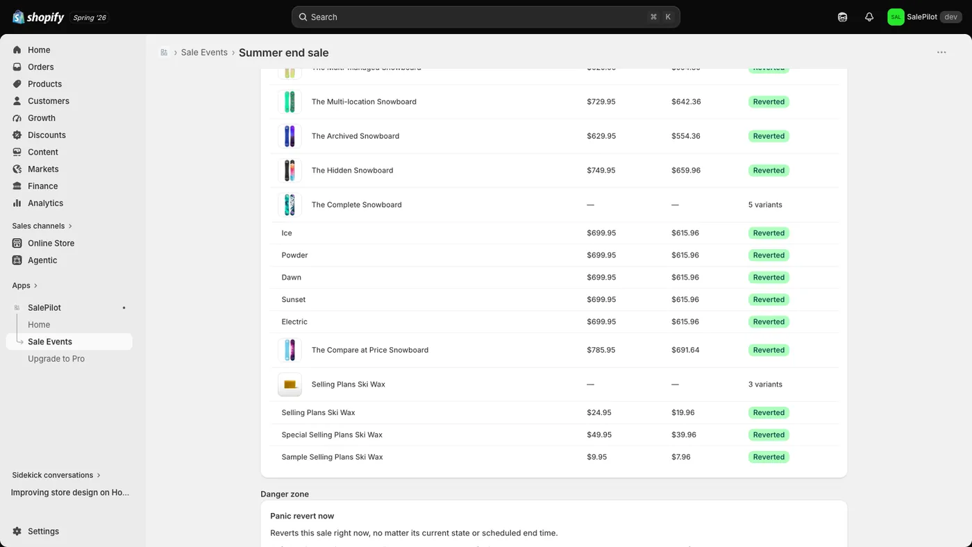Click The Hidden Snowboard thumbnail
The image size is (972, 547).
click(290, 171)
